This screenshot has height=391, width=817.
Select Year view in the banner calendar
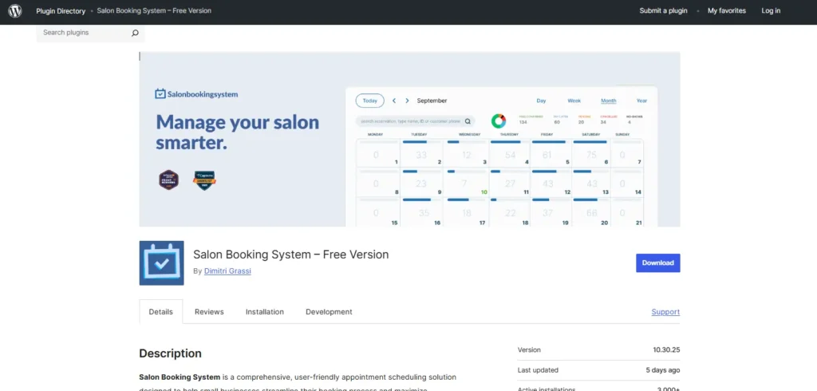[641, 101]
